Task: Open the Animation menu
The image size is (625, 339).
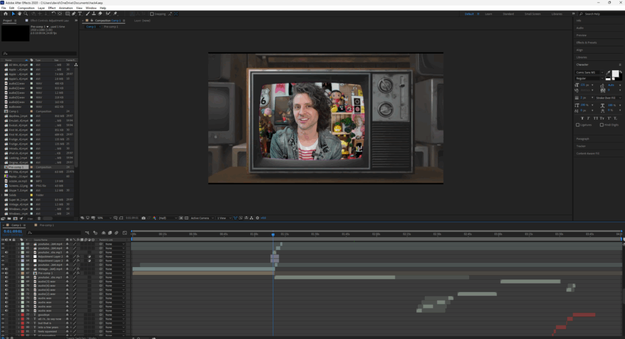Action: (66, 8)
